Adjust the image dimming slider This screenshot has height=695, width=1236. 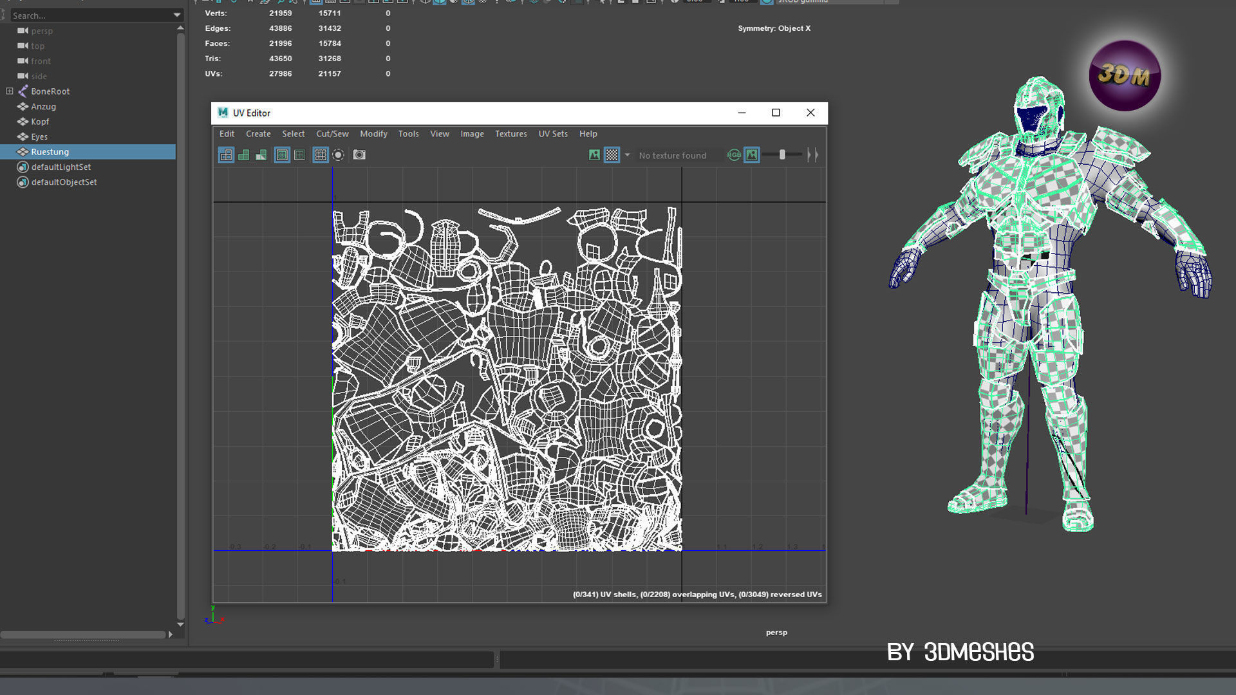click(782, 155)
